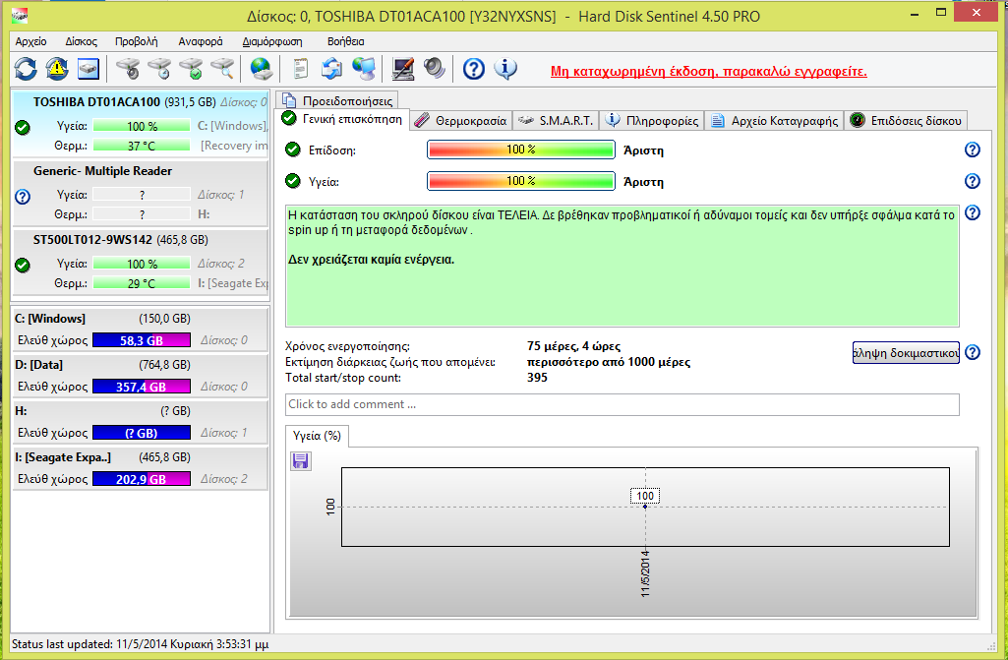
Task: Click the Hard Disk Sentinel title bar icon
Action: (x=20, y=16)
